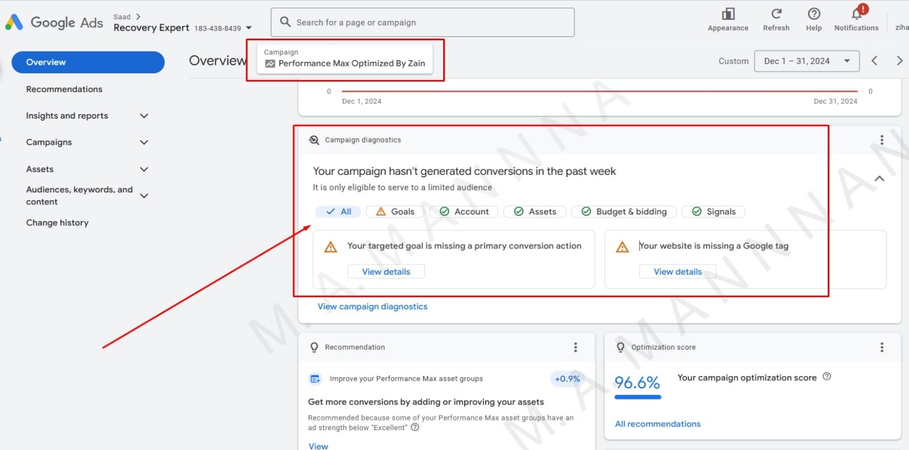Open the Appearance settings icon
Screen dimensions: 909x450
click(x=728, y=14)
